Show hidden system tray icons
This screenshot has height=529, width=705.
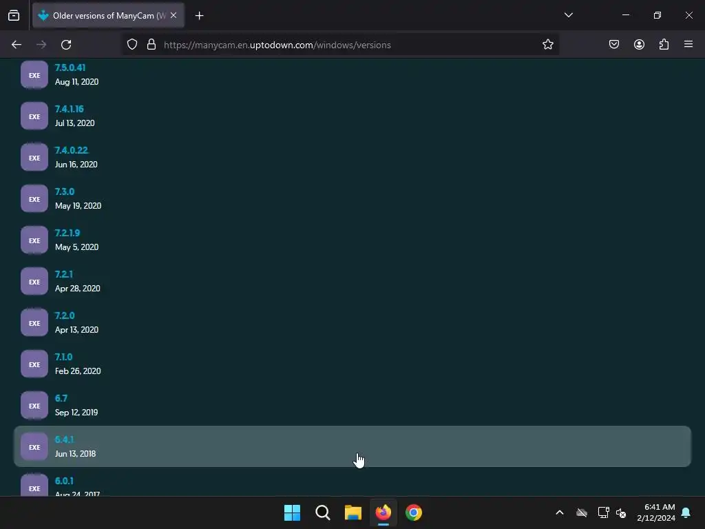(560, 512)
